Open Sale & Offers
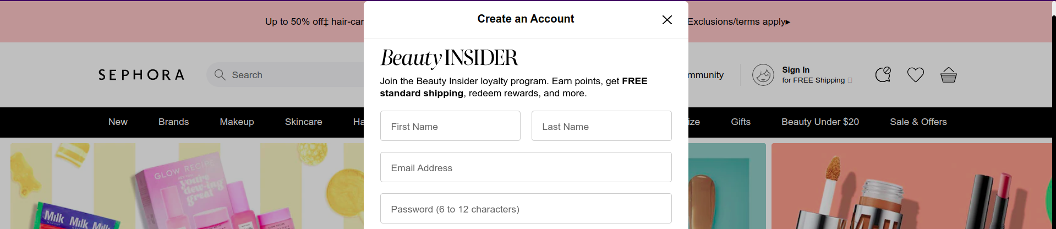Image resolution: width=1056 pixels, height=229 pixels. pyautogui.click(x=918, y=122)
